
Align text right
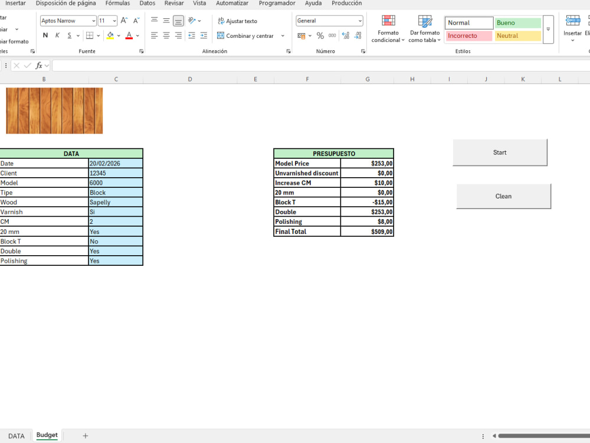coord(178,35)
